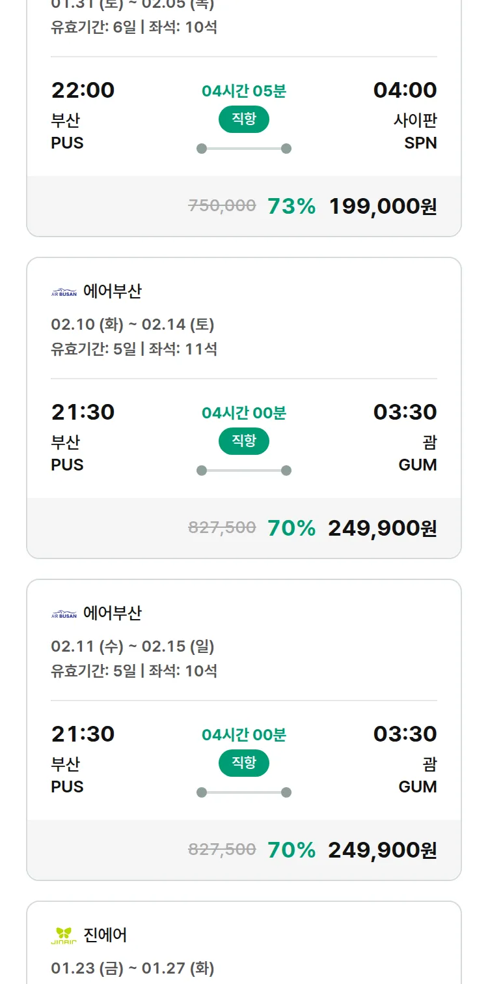Click the 직항 badge on the 02.11 Guam flight

coord(243,762)
